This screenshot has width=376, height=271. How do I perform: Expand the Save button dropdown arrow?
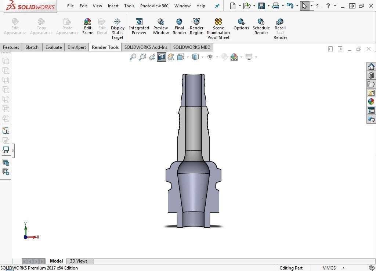[268, 6]
